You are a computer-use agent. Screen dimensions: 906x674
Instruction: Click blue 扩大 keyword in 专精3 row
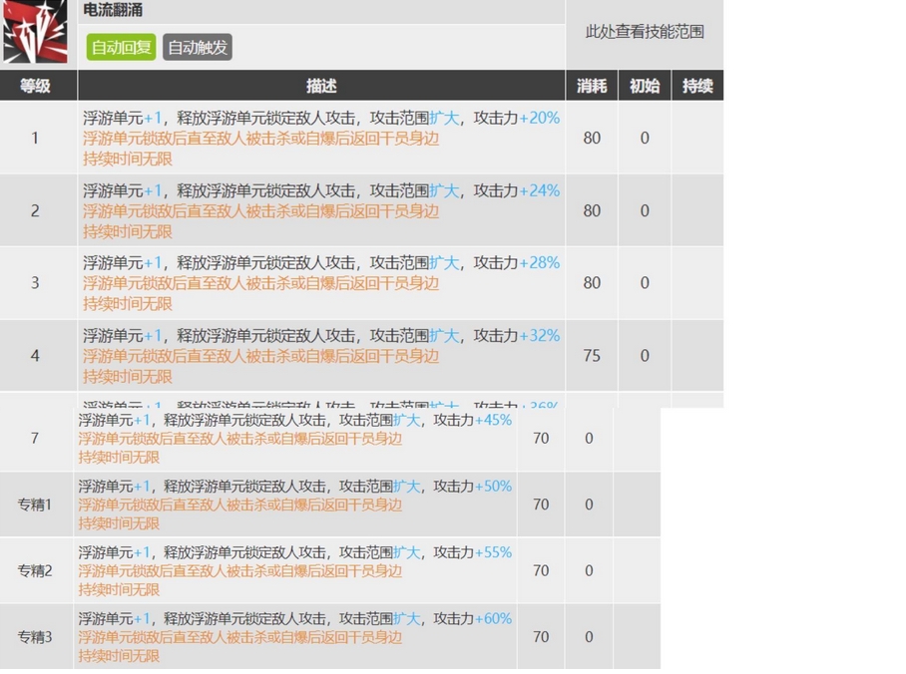407,618
